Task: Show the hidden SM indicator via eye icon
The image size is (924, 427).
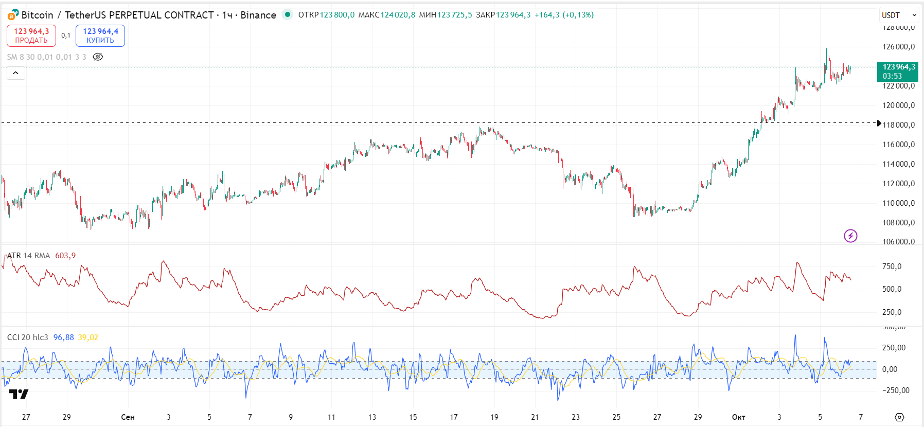Action: click(98, 57)
